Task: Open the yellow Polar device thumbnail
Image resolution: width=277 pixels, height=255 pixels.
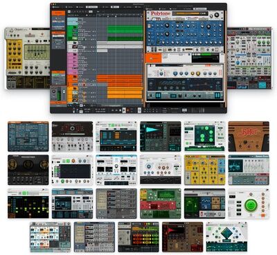Action: [204, 170]
